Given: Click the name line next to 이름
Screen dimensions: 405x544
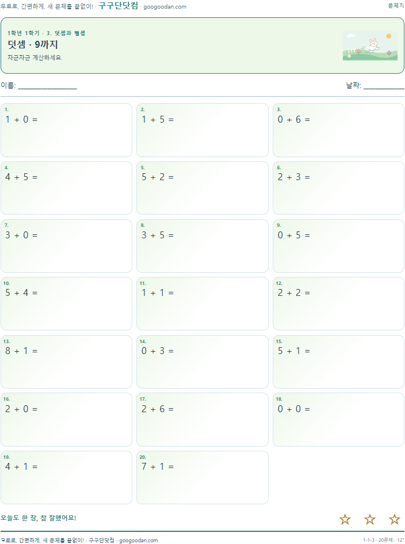Looking at the screenshot, I should pos(48,86).
